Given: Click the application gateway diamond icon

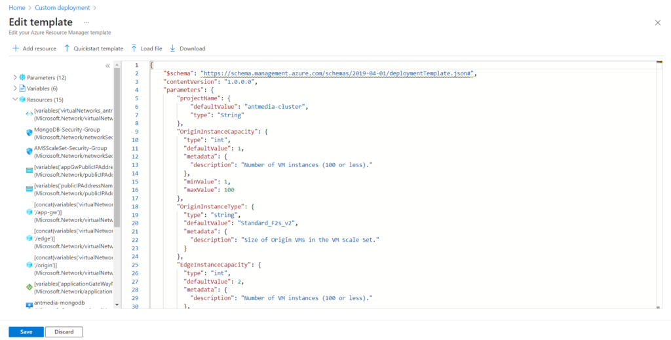Looking at the screenshot, I should (29, 287).
